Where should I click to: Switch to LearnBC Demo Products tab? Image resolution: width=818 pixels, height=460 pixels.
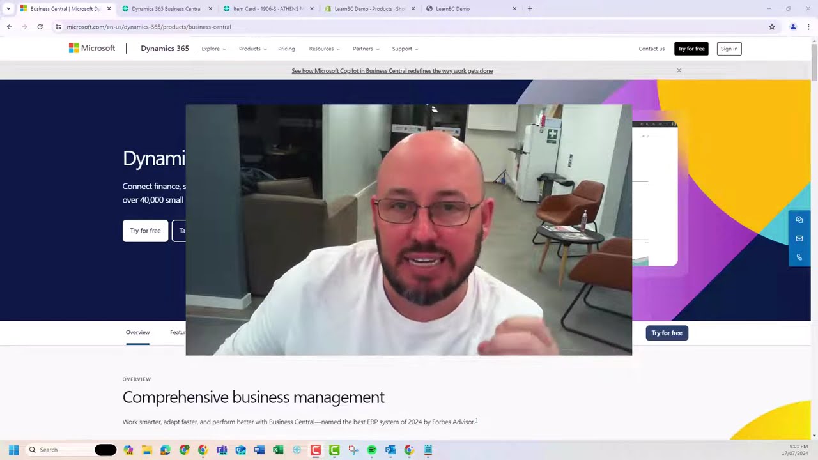pyautogui.click(x=369, y=9)
